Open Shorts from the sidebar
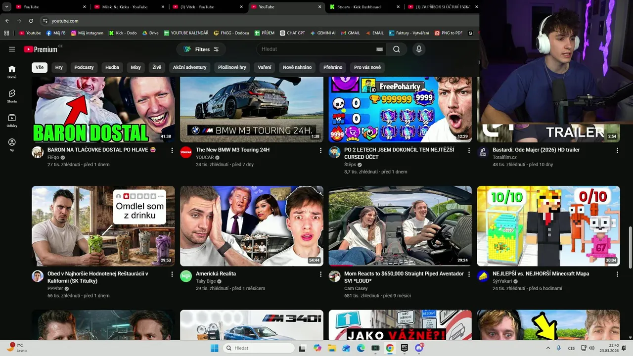Screen dimensions: 633x356 click(12, 96)
